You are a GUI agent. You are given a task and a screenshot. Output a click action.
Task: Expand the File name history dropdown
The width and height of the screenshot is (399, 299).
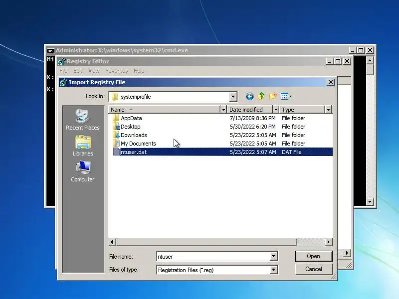(273, 256)
